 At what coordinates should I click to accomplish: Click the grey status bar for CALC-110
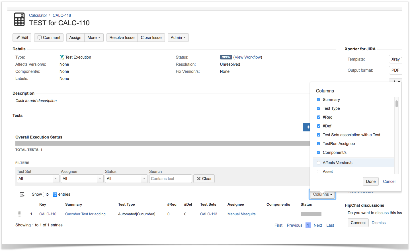click(x=311, y=214)
